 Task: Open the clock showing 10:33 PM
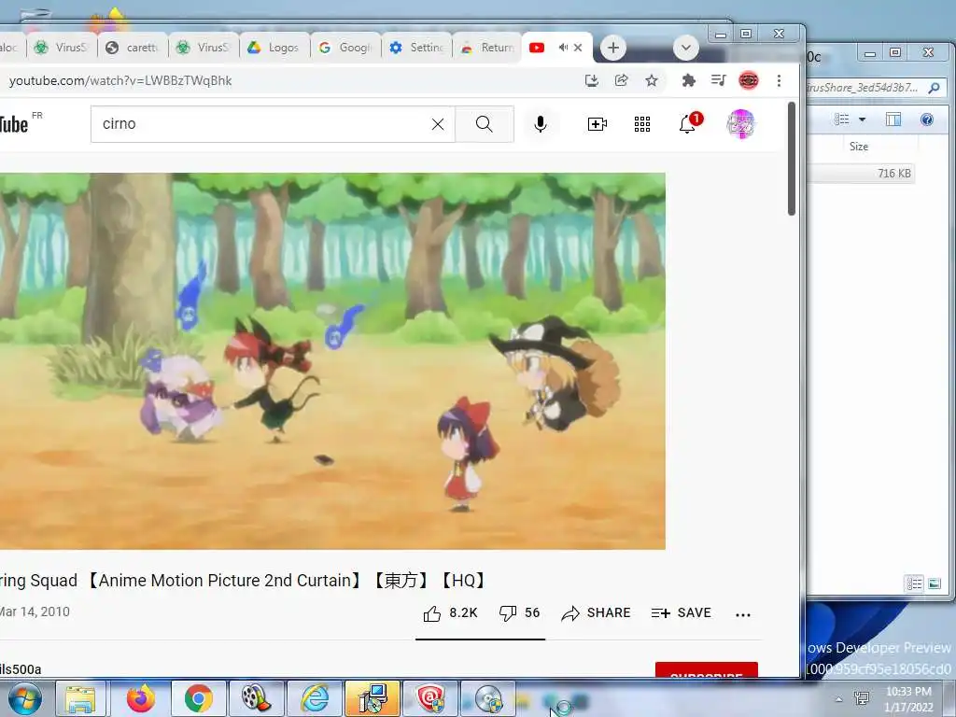[x=908, y=698]
